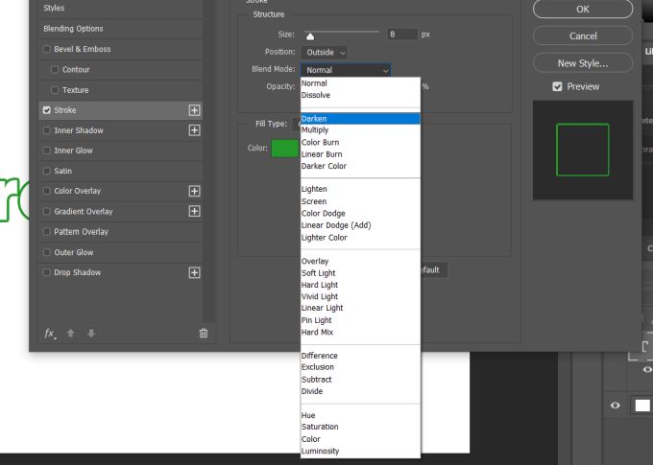Enable the Inner Glow checkbox
This screenshot has height=465, width=653.
(x=47, y=151)
